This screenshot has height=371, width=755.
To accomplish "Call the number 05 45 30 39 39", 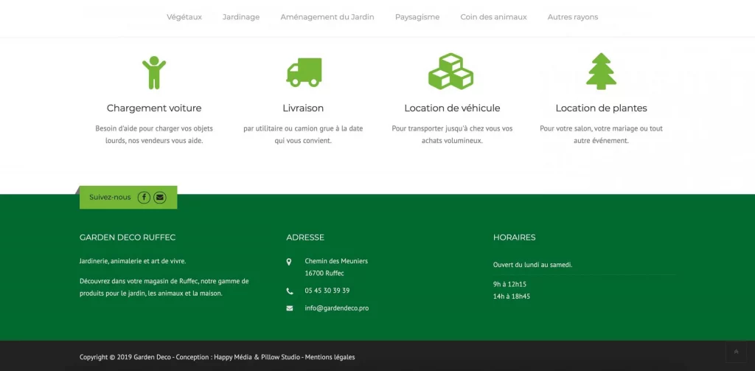I will point(327,291).
